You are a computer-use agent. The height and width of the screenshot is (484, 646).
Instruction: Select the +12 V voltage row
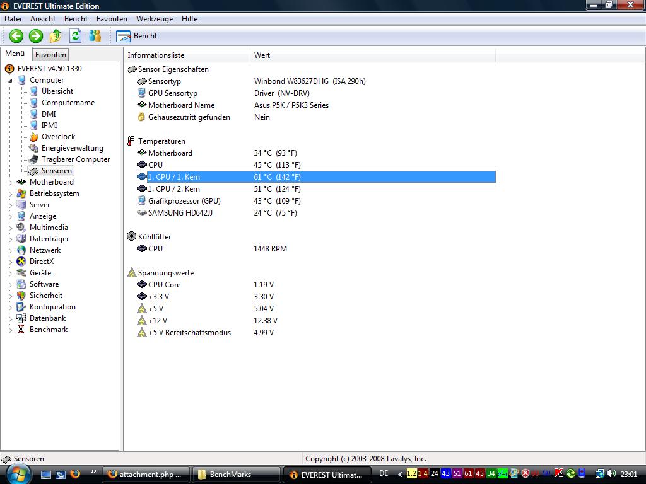point(315,320)
